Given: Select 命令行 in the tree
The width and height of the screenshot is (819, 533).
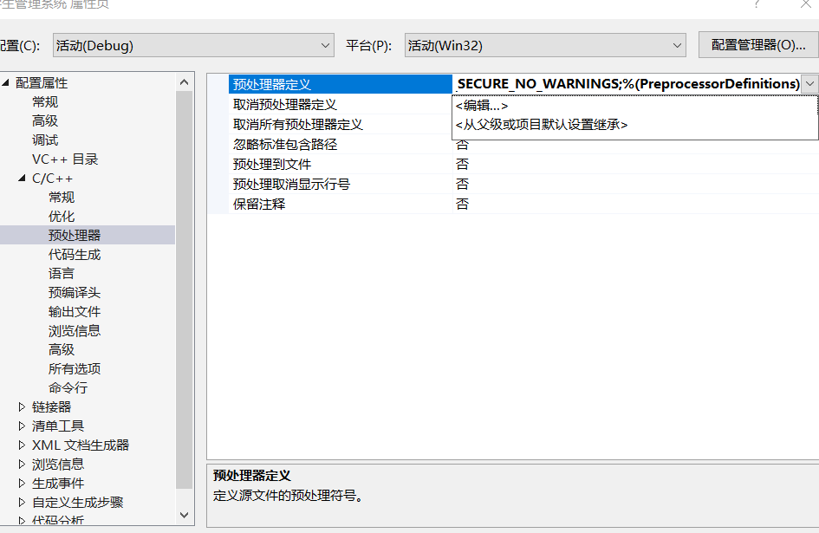Looking at the screenshot, I should 68,387.
